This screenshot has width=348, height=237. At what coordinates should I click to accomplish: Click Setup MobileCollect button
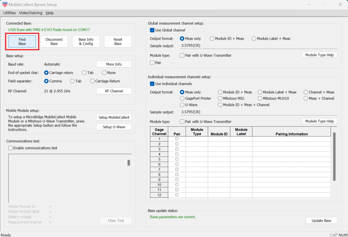[114, 117]
